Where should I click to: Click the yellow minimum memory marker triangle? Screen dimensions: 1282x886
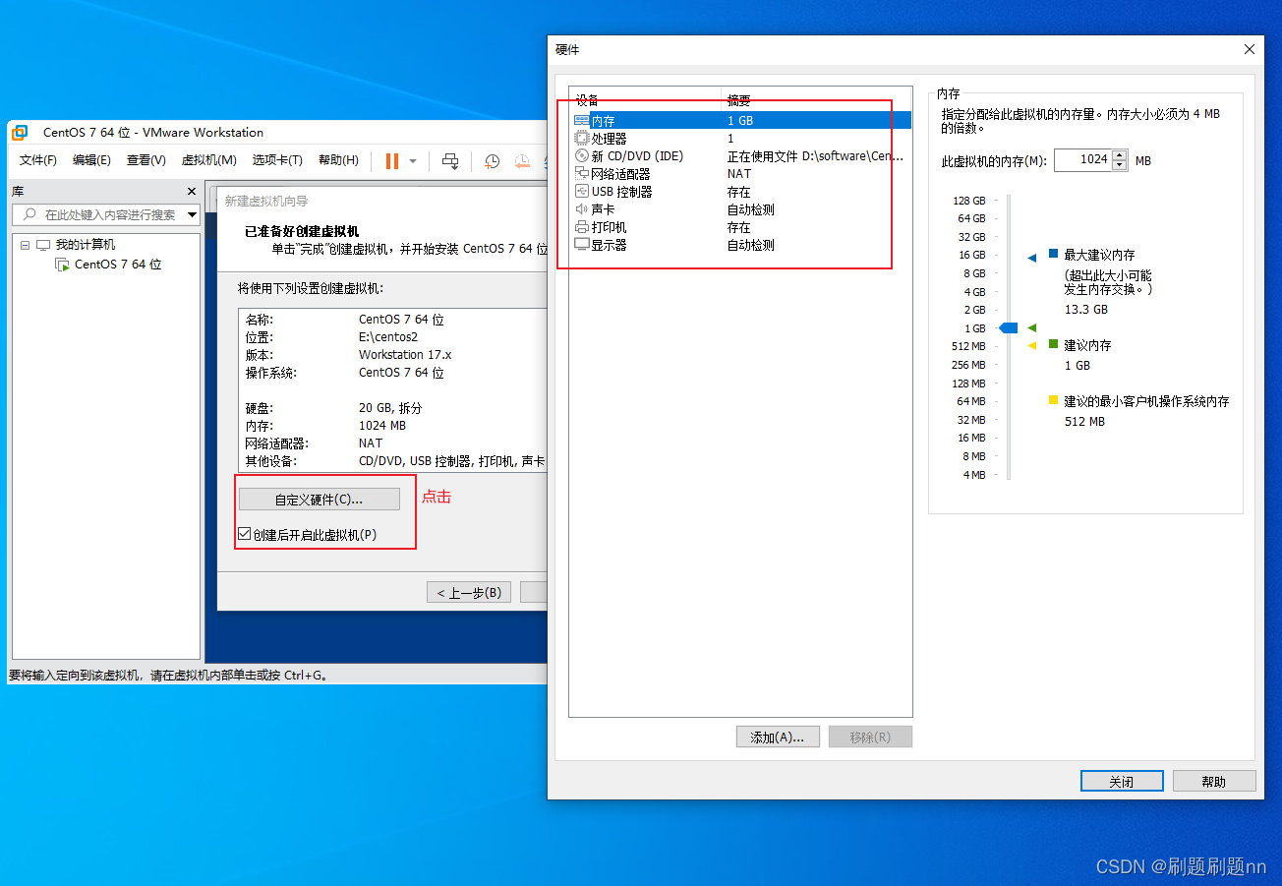click(1031, 346)
